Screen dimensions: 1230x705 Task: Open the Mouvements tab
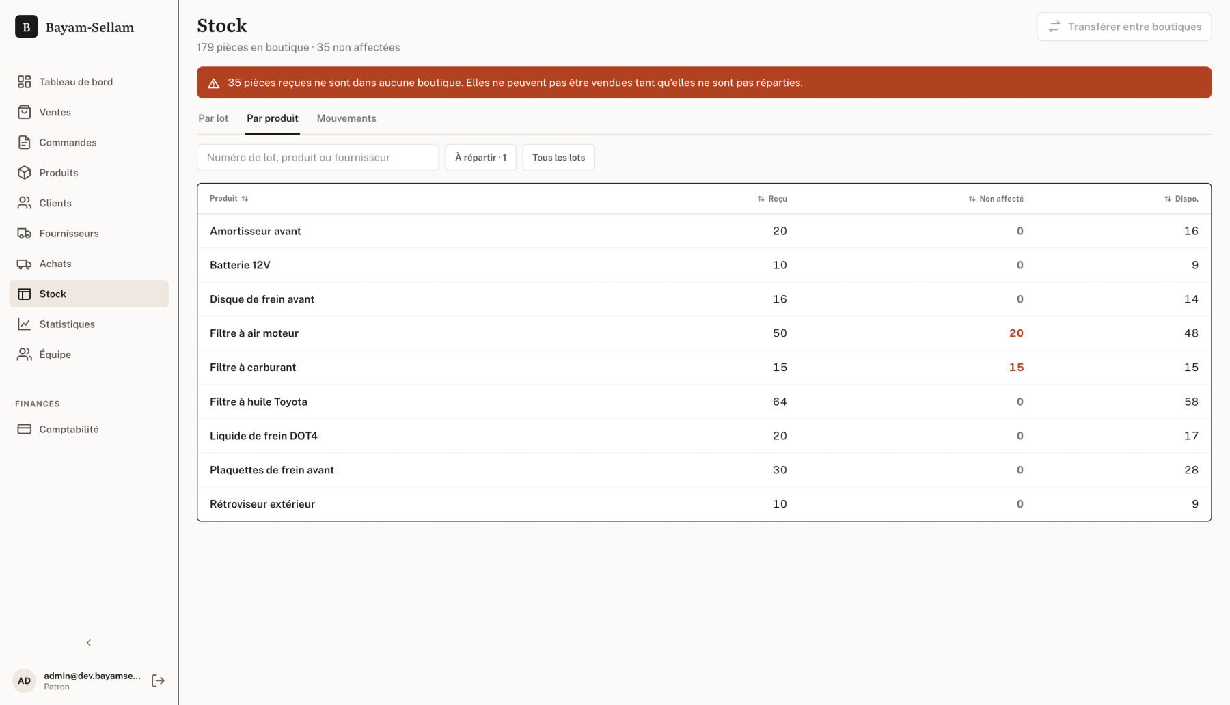click(x=346, y=118)
